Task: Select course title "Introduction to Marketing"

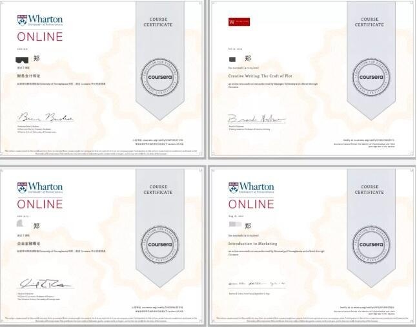Action: [252, 244]
